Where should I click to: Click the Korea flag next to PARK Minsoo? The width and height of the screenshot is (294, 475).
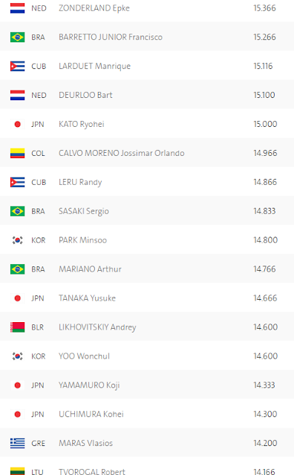tap(18, 240)
